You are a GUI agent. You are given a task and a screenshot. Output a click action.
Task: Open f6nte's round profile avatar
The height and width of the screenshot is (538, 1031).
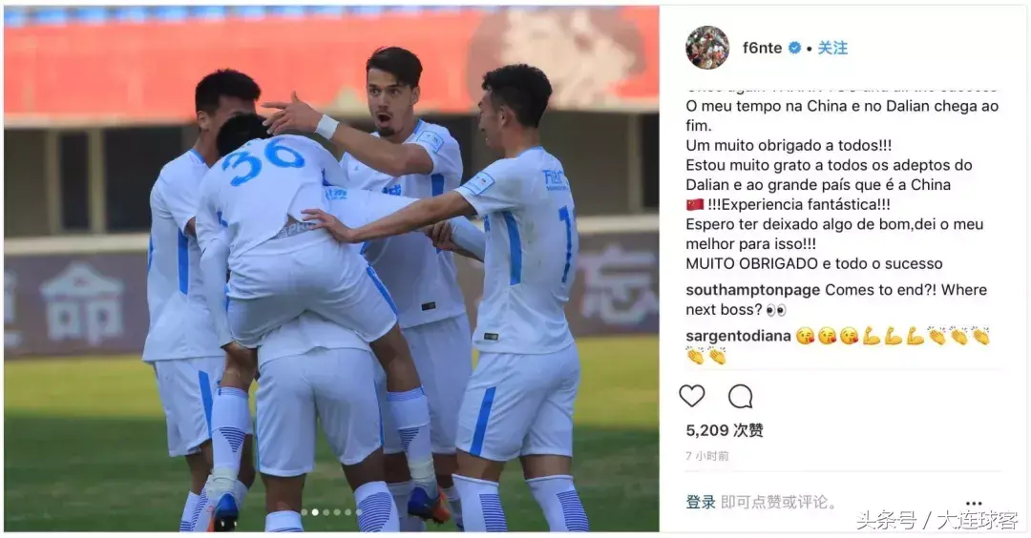pyautogui.click(x=707, y=48)
